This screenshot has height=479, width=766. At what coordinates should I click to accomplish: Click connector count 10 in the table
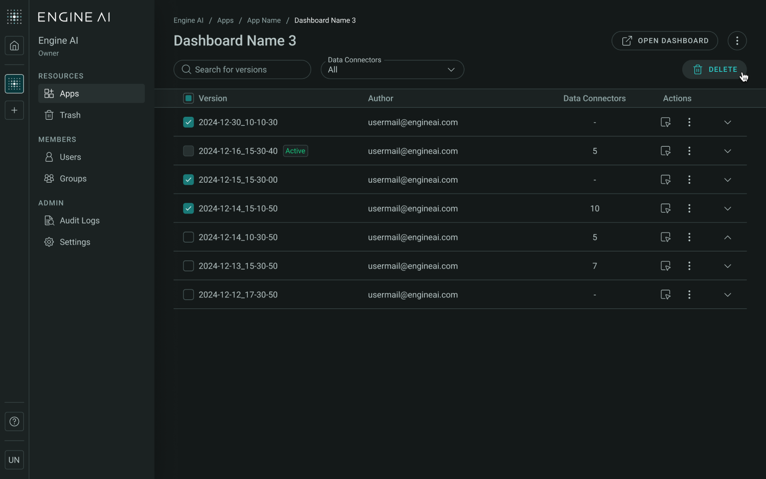pyautogui.click(x=594, y=209)
